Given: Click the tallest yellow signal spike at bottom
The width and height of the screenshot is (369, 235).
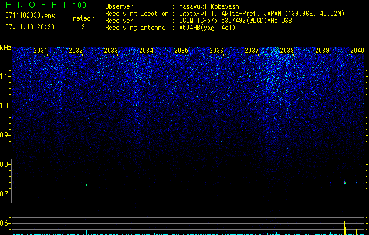Looking at the screenshot, I should pyautogui.click(x=345, y=228).
